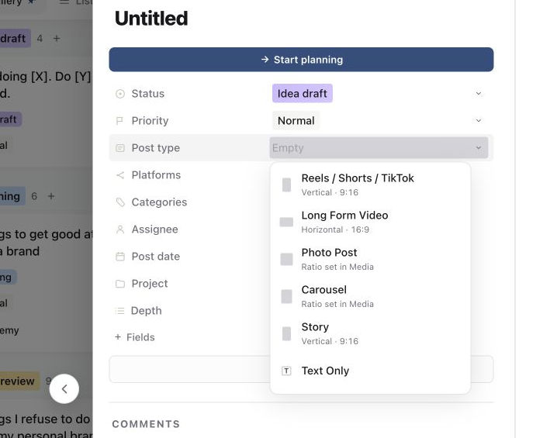Pick Text Only post type

coord(370,371)
